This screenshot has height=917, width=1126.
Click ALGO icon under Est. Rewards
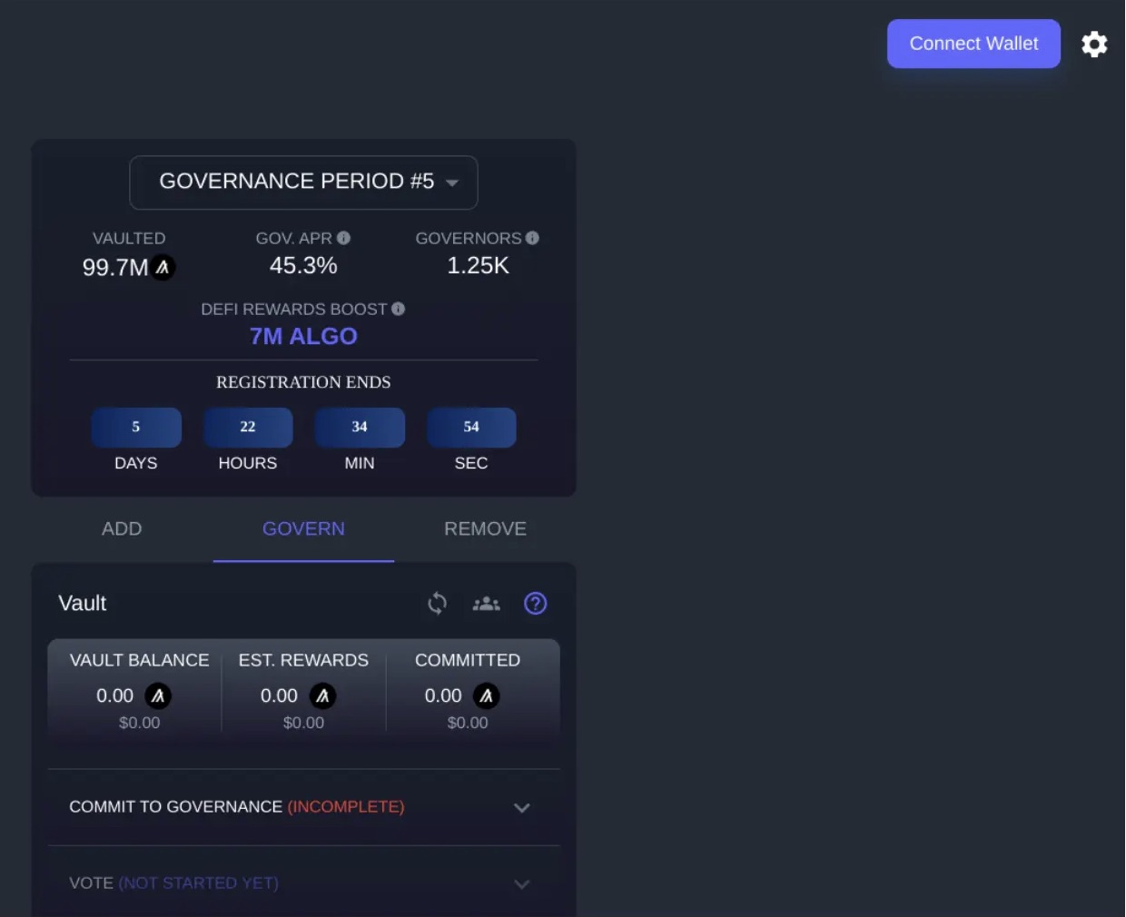pos(322,696)
